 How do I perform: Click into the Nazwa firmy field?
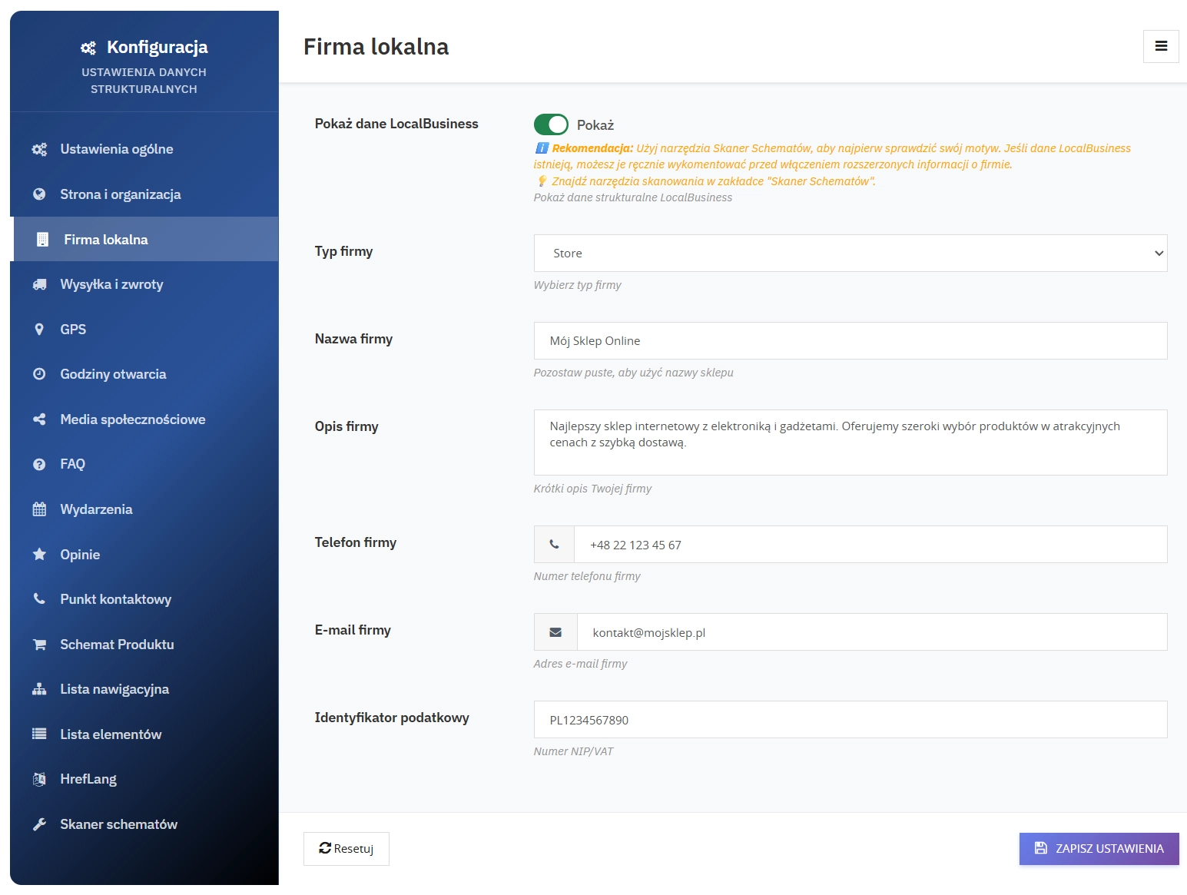pos(850,341)
